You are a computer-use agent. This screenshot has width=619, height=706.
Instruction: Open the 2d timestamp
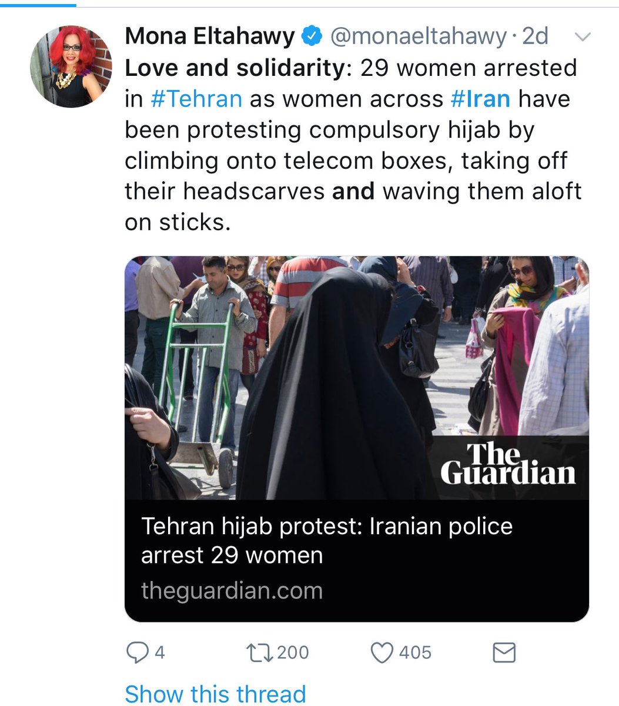tap(535, 37)
